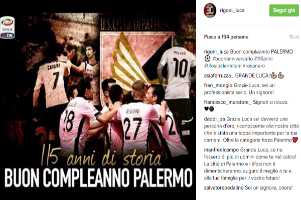The image size is (301, 200).
Task: Open manfredicampo commenter profile
Action: click(x=221, y=149)
